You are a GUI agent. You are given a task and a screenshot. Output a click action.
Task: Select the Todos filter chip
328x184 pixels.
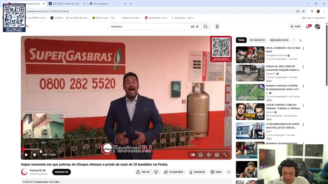click(241, 40)
